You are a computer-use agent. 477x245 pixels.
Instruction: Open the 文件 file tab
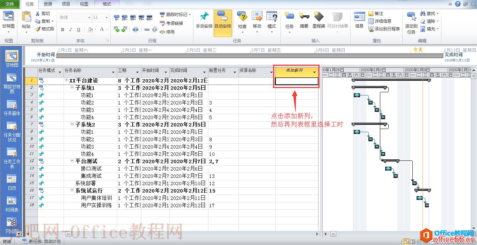pos(10,4)
